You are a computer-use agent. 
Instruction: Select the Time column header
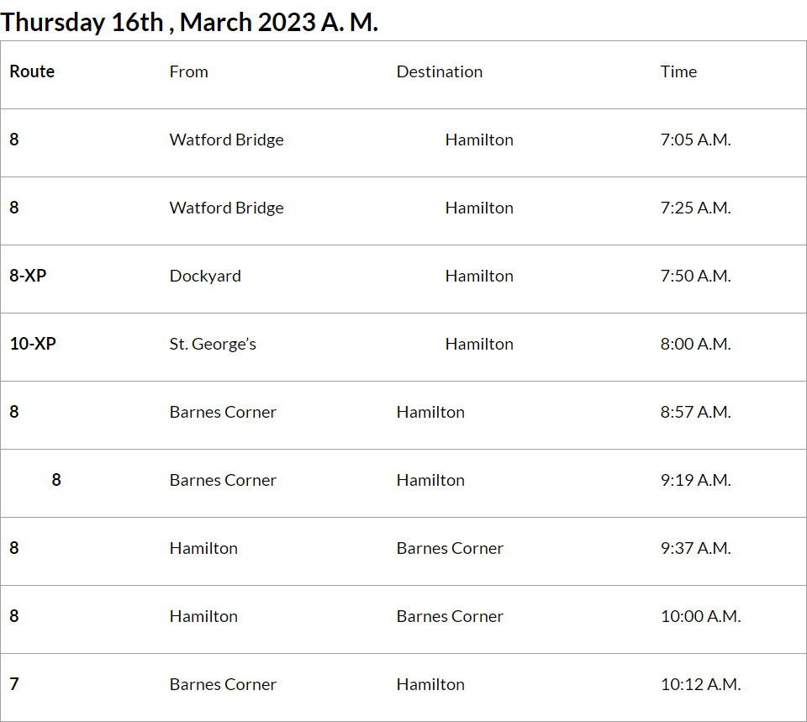678,72
